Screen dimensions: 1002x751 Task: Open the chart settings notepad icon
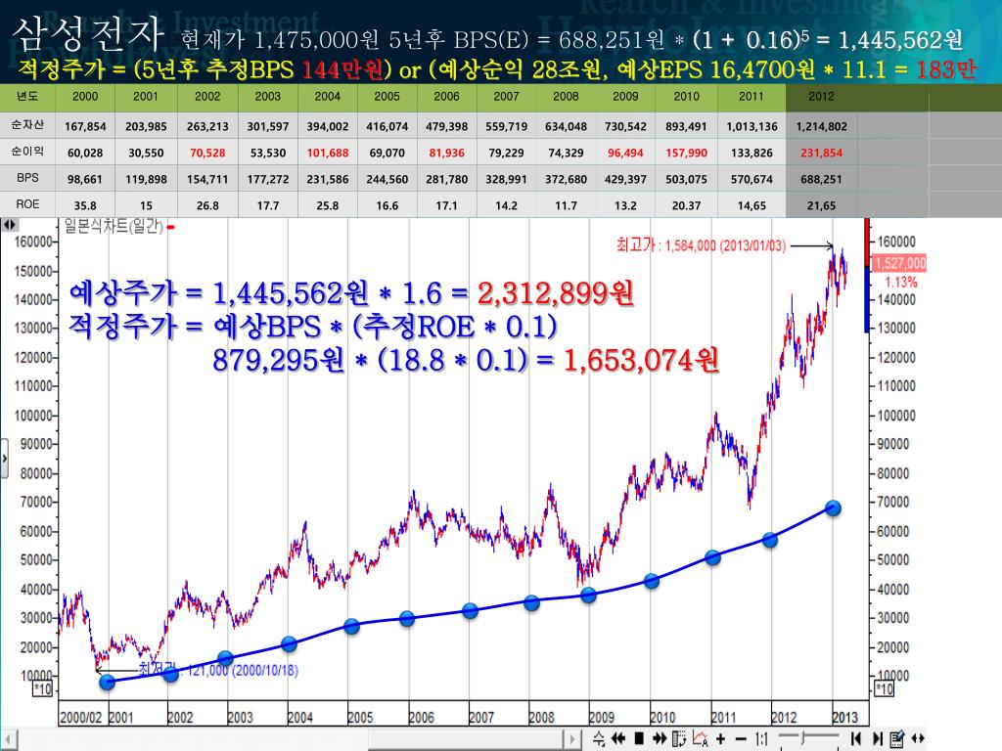pyautogui.click(x=897, y=738)
